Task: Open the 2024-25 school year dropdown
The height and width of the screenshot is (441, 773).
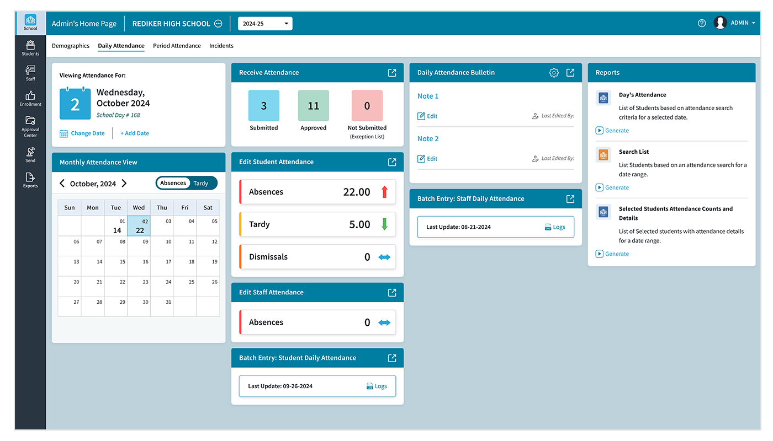Action: pos(264,23)
